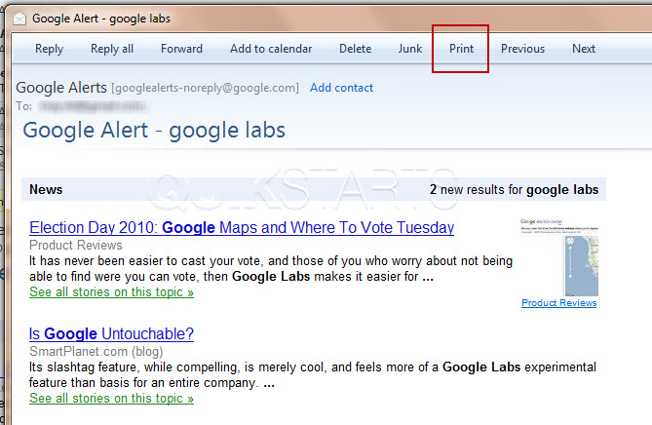Go to the Previous message
652x425 pixels.
coord(522,49)
